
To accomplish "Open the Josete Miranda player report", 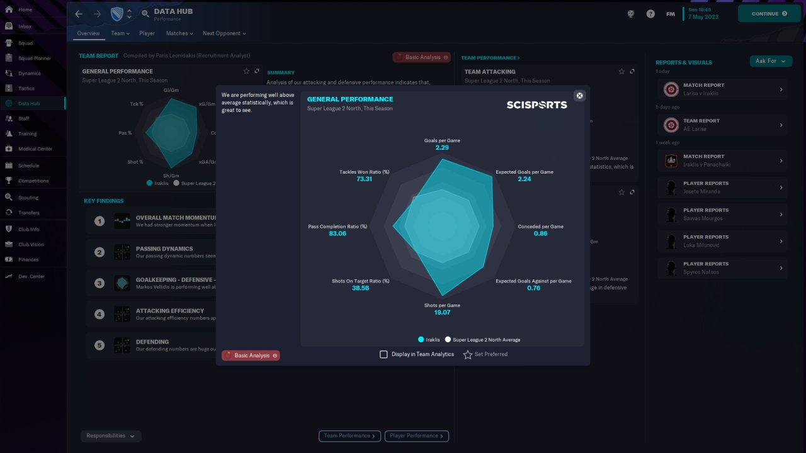I will click(722, 187).
